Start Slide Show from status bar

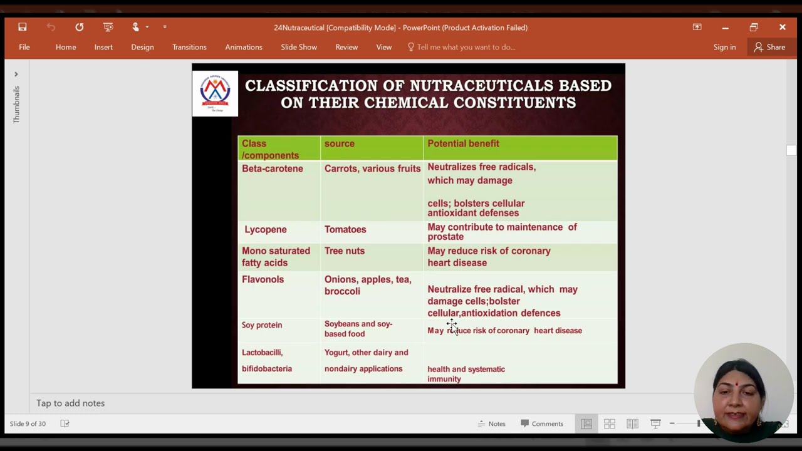655,423
